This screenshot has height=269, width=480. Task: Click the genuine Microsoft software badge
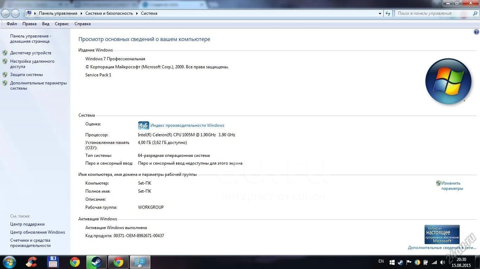tap(442, 234)
